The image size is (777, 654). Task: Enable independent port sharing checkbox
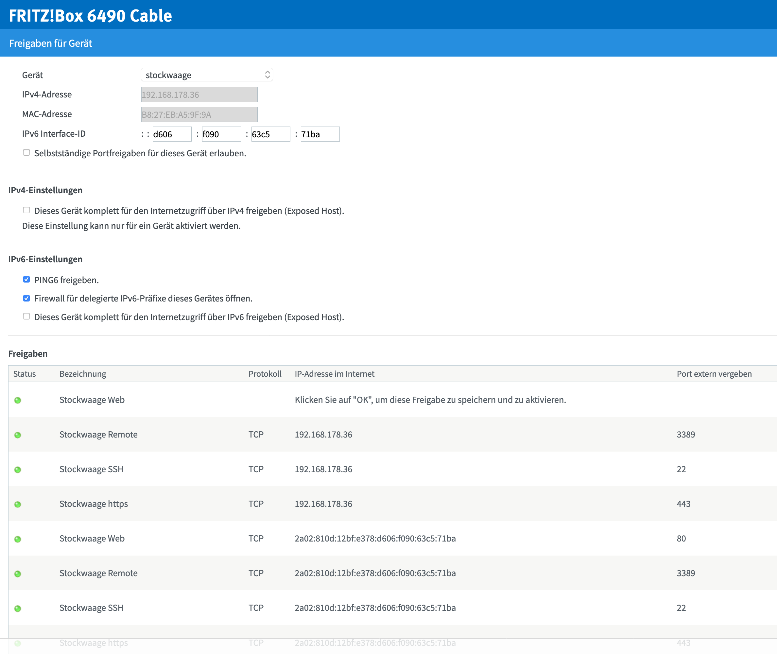pos(26,153)
